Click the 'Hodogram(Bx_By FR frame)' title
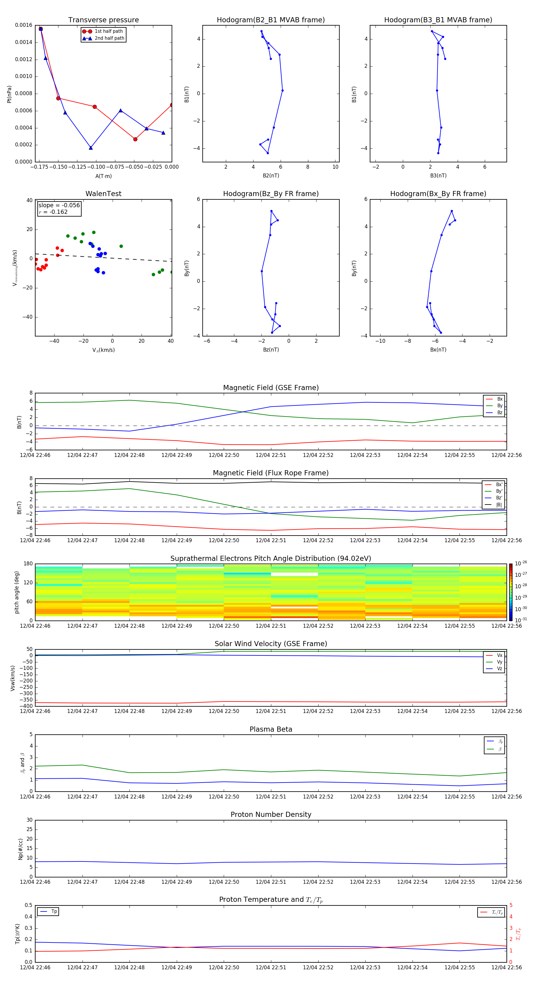542x994 pixels. (438, 194)
